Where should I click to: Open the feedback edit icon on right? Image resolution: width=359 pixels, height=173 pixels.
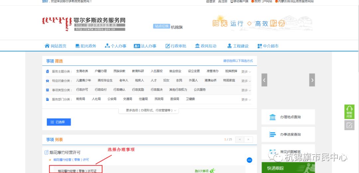coord(349,125)
